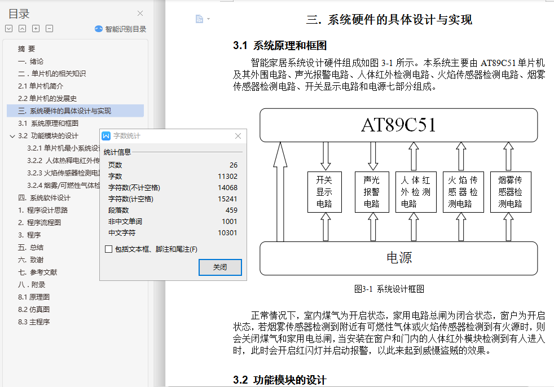Screen dimensions: 554x387
Task: Click caption 图3-1 系统设计框图
Action: (389, 289)
